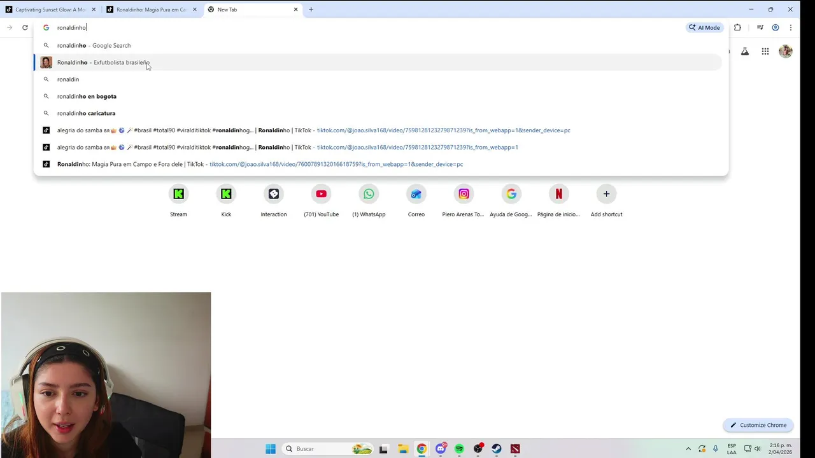Open the media controls icon in toolbar
The width and height of the screenshot is (815, 458).
point(760,27)
